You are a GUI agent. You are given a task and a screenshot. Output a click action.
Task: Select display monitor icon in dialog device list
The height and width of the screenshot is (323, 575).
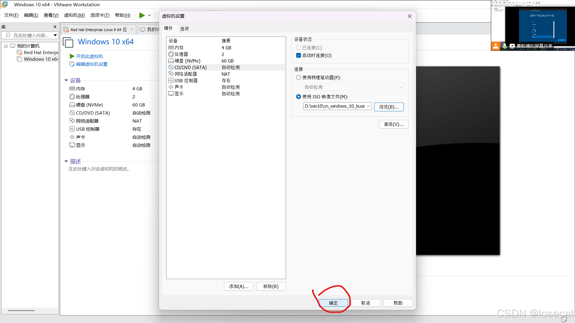(x=171, y=94)
